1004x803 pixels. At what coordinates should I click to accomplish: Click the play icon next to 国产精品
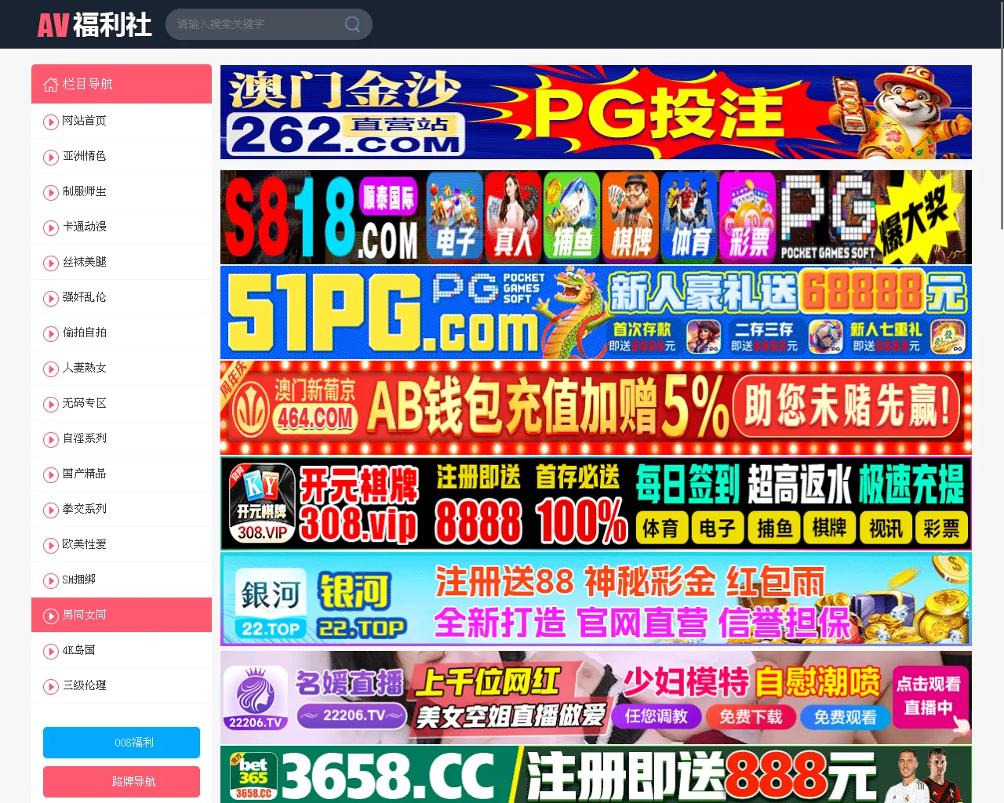(x=51, y=474)
